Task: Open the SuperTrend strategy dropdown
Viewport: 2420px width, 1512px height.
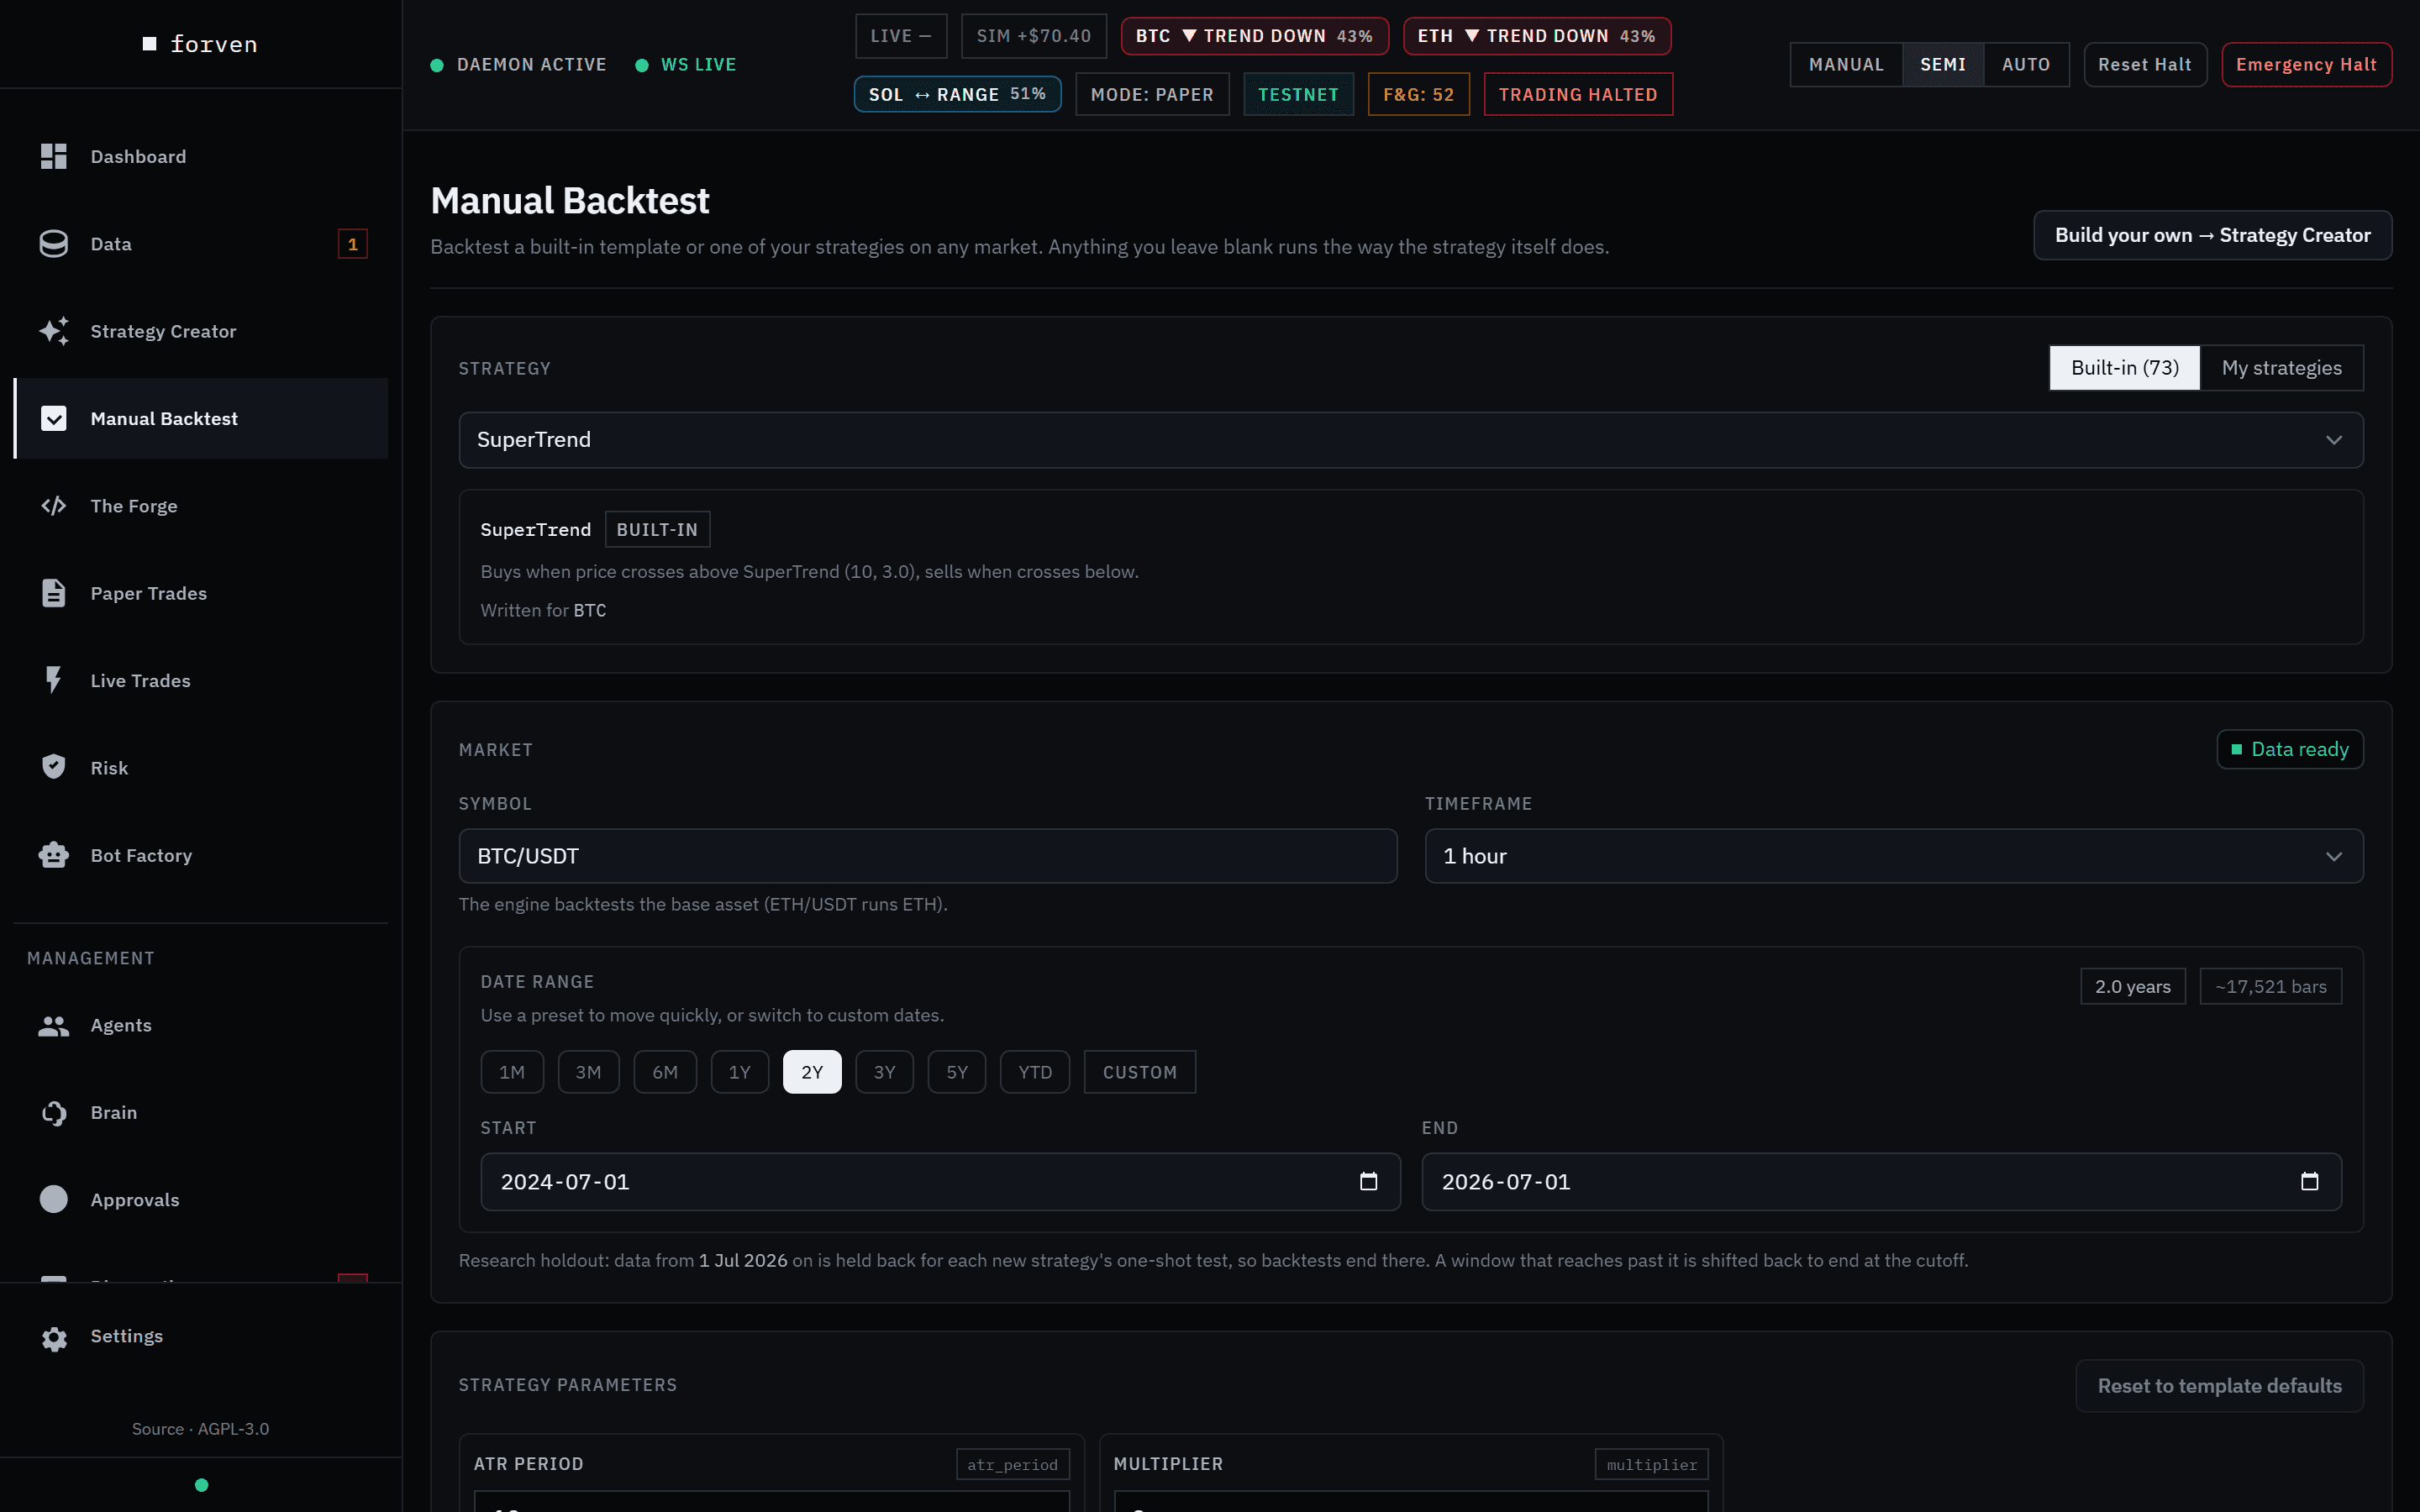Action: point(1410,440)
